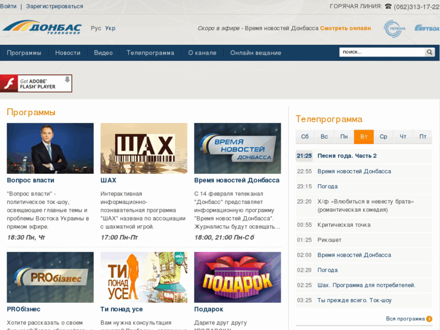
Task: Click the Программы section heading
Action: (31, 113)
